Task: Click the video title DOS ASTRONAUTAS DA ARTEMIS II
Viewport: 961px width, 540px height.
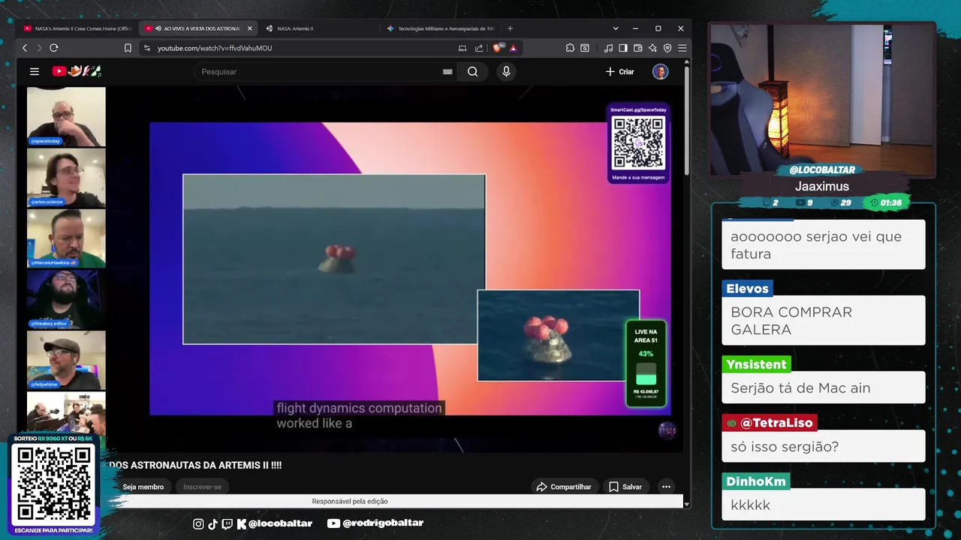Action: [x=195, y=465]
